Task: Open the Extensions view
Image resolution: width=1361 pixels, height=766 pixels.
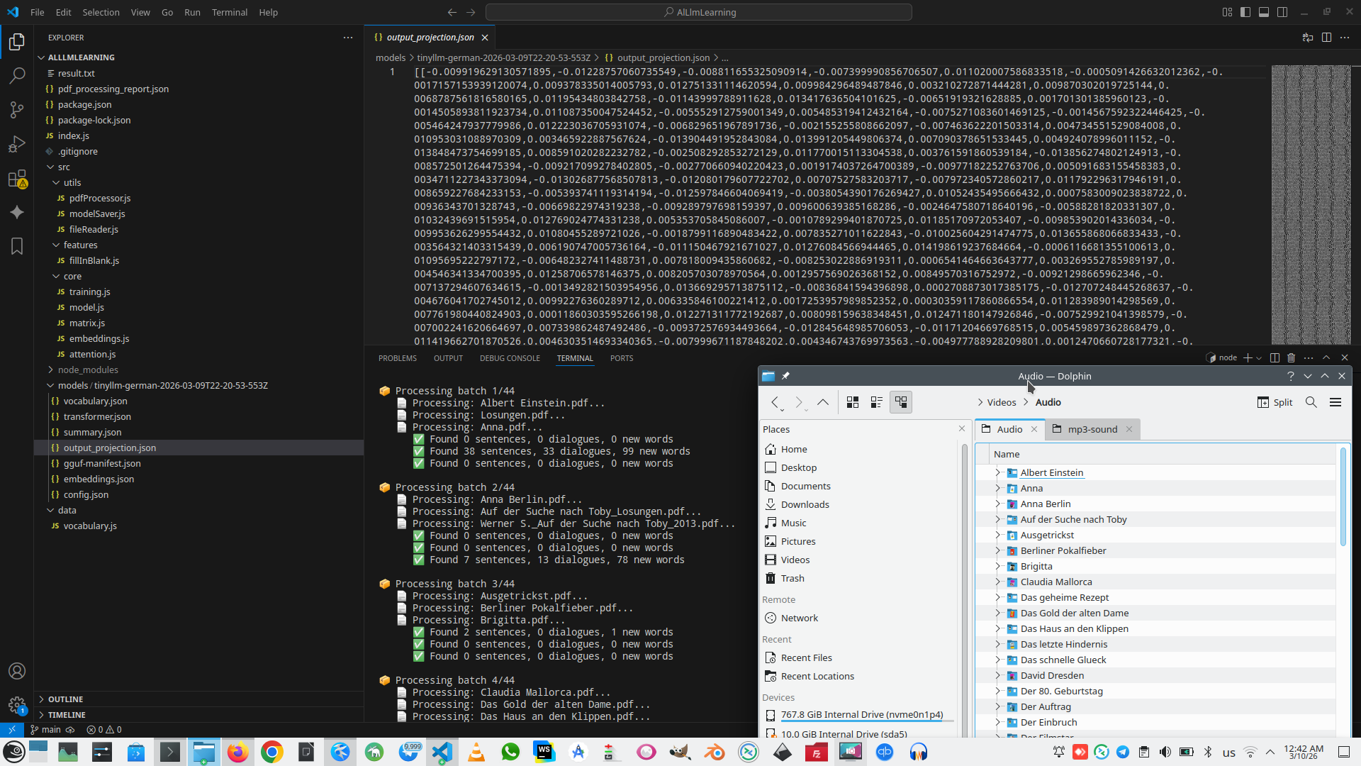Action: (17, 179)
